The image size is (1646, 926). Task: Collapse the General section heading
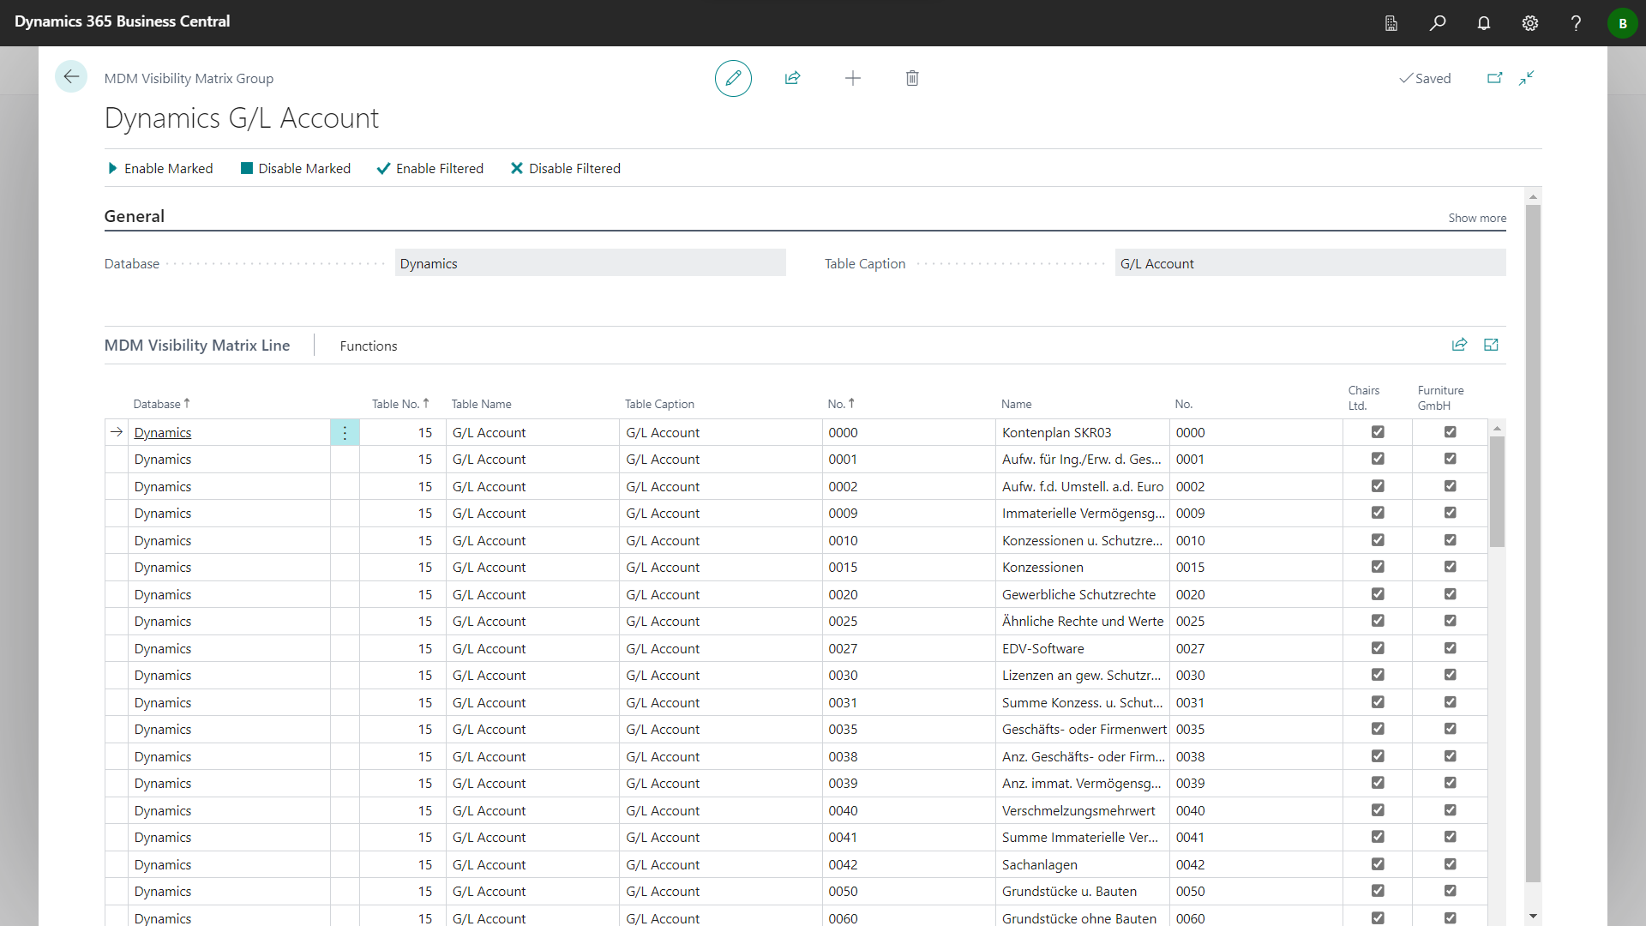click(135, 216)
